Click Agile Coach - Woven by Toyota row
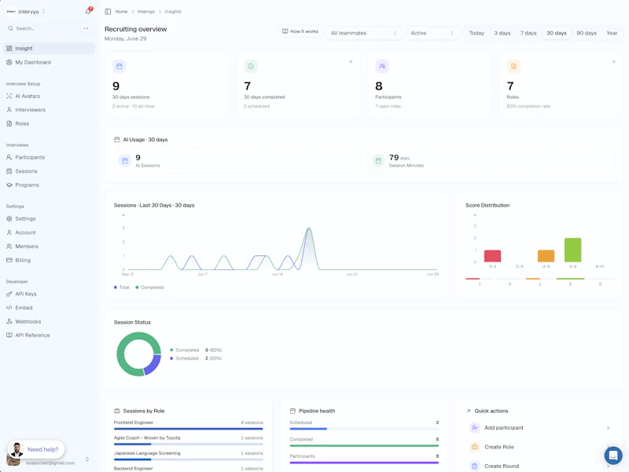This screenshot has height=472, width=629. pos(188,441)
